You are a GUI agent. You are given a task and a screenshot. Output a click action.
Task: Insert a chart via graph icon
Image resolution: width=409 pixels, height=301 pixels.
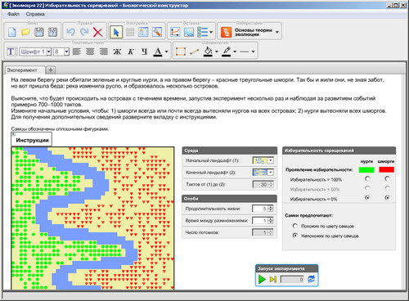[x=175, y=32]
